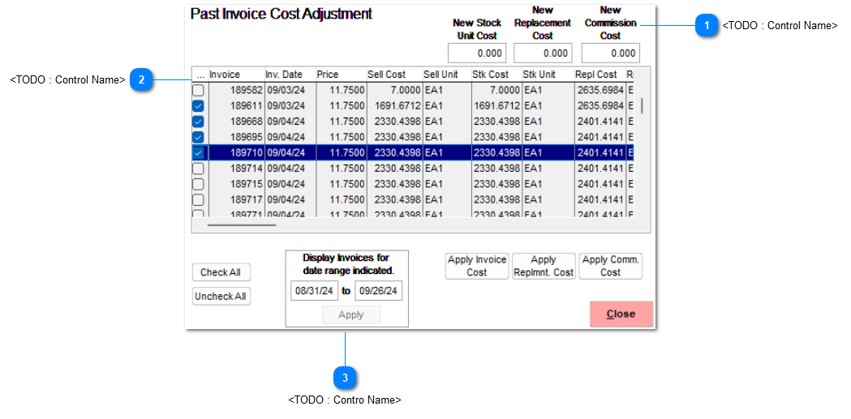
Task: Click the Repl Cost column header
Action: 600,75
